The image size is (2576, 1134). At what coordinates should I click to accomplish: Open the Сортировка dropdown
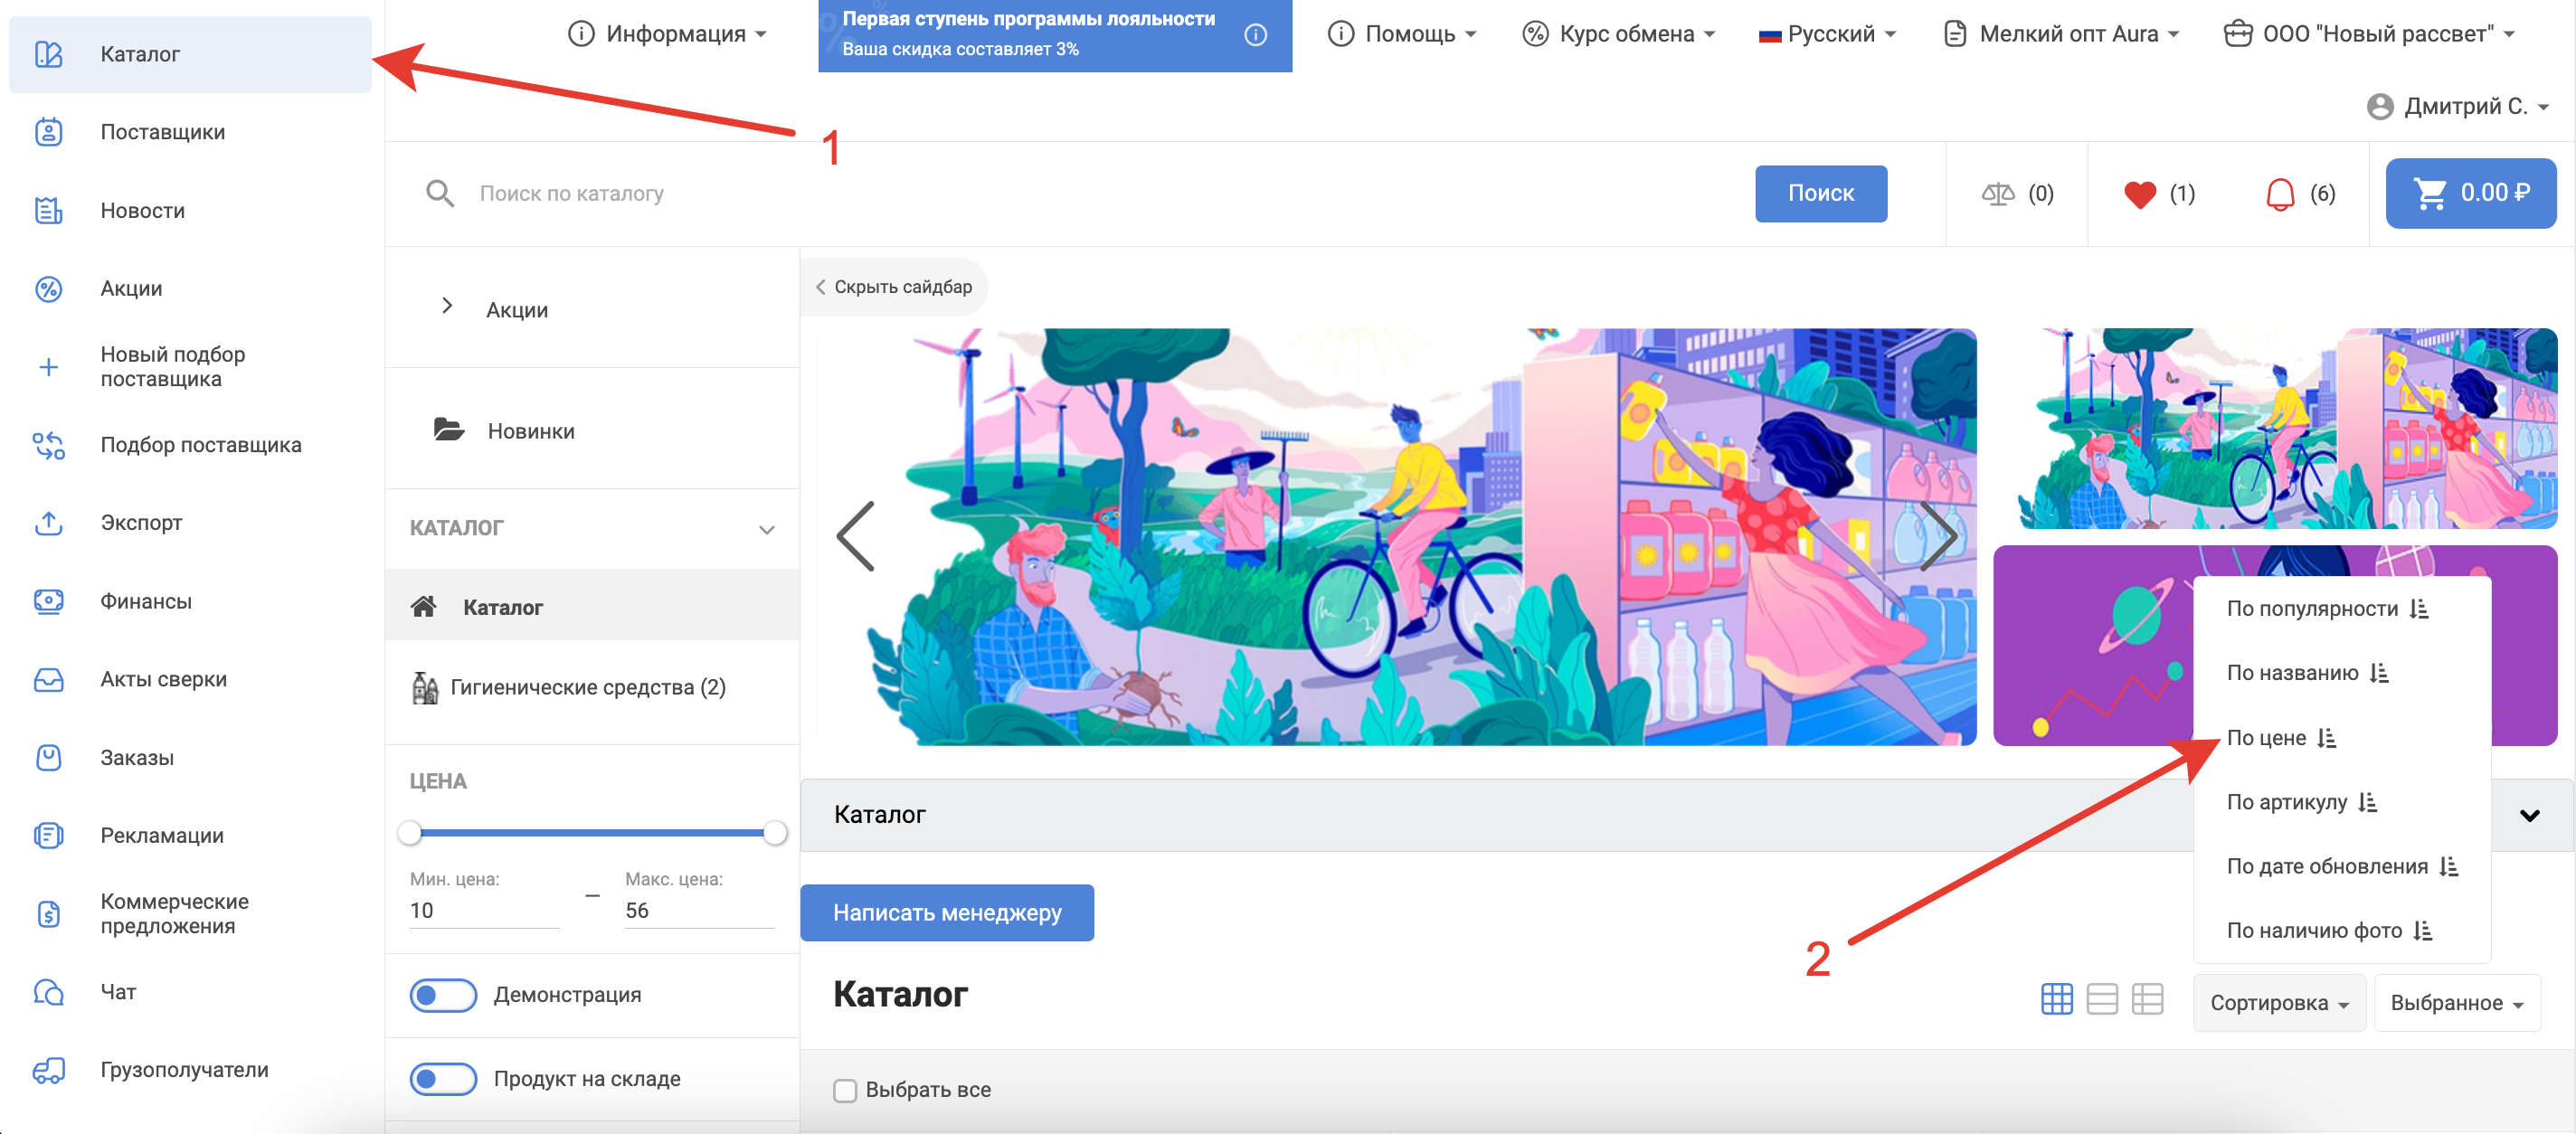[2278, 1003]
